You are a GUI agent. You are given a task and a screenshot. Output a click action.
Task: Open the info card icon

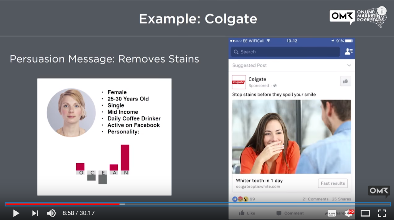point(382,10)
